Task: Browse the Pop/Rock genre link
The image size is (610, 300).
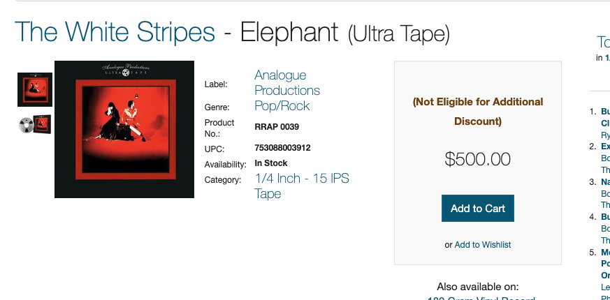Action: click(x=282, y=106)
